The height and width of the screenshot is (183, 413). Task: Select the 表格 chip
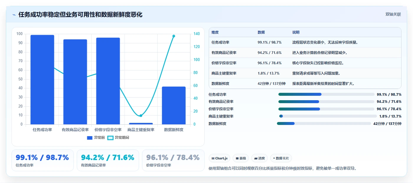[x=241, y=158]
